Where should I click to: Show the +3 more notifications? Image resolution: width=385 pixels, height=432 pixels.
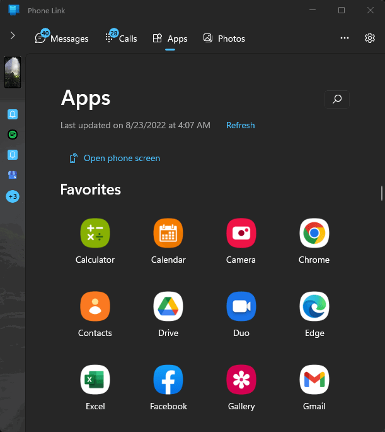(13, 196)
